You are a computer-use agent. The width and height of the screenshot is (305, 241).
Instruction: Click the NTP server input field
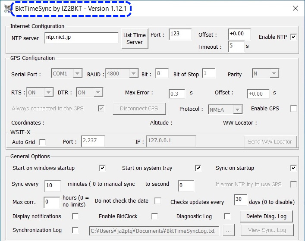pyautogui.click(x=82, y=38)
